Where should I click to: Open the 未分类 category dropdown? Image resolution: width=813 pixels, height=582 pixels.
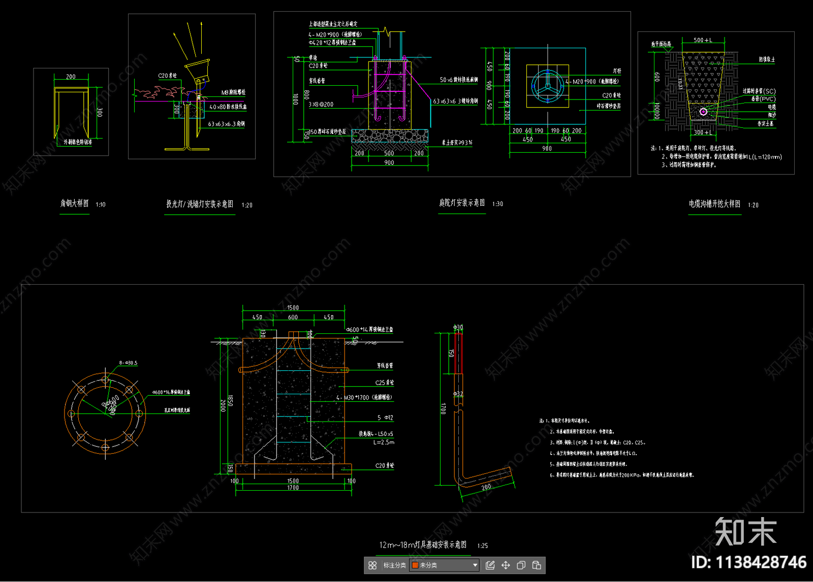pyautogui.click(x=445, y=565)
